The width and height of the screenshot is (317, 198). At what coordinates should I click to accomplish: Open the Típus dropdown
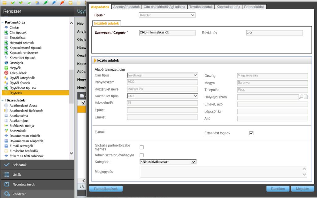click(167, 15)
